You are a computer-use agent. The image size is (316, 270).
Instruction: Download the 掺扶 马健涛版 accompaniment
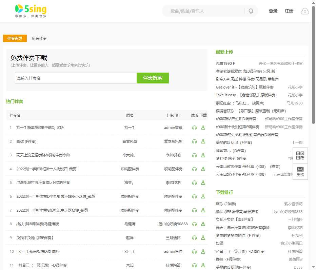click(203, 224)
